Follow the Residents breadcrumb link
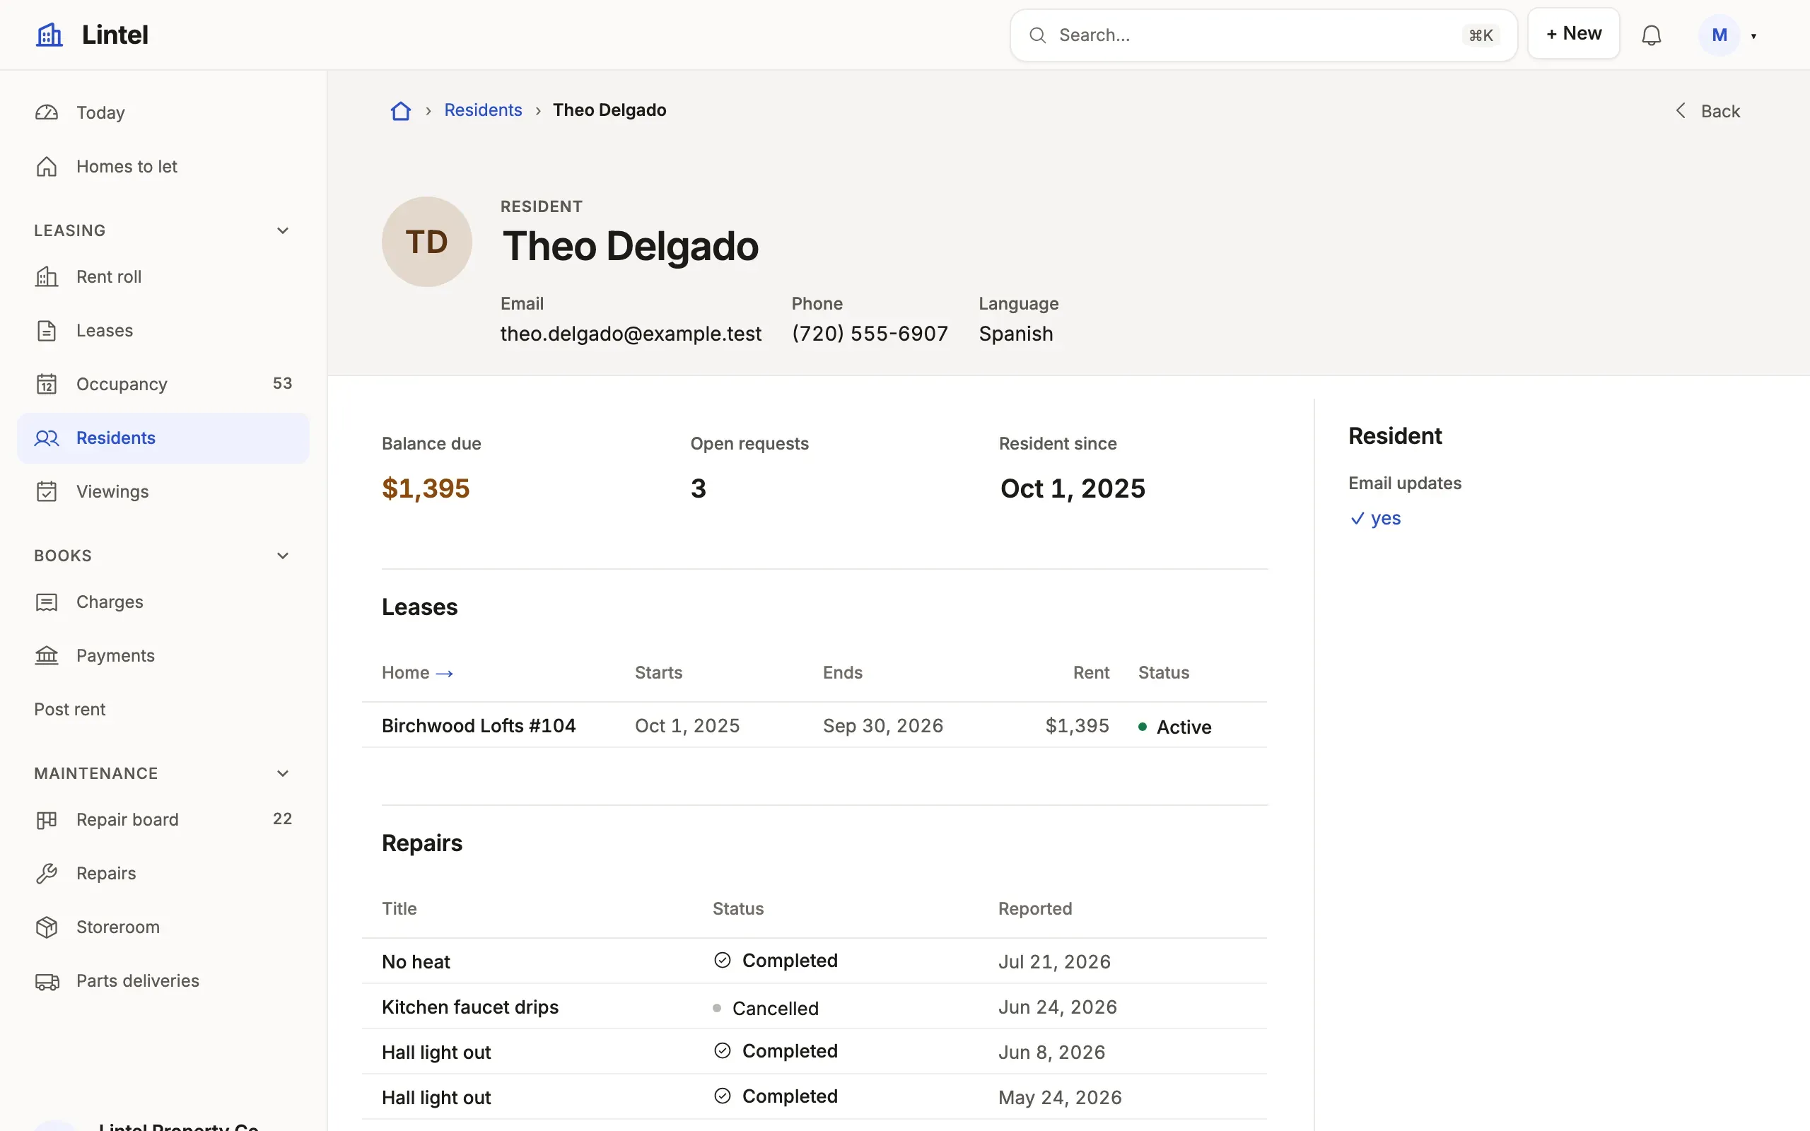1810x1131 pixels. [482, 110]
